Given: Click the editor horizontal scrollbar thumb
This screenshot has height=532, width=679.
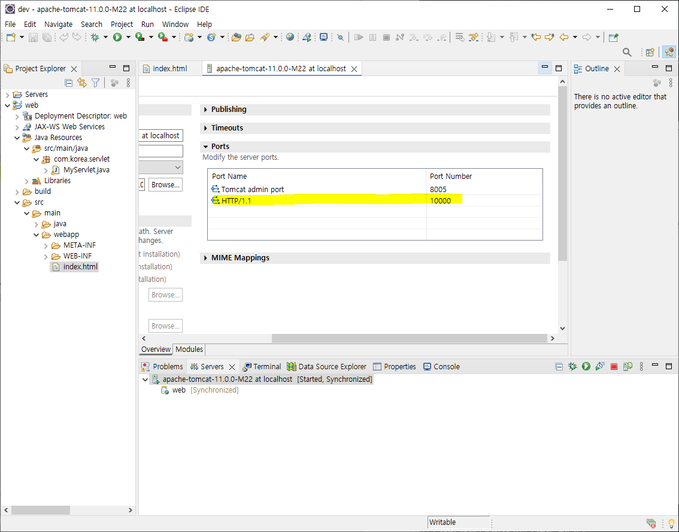Looking at the screenshot, I should pos(409,339).
